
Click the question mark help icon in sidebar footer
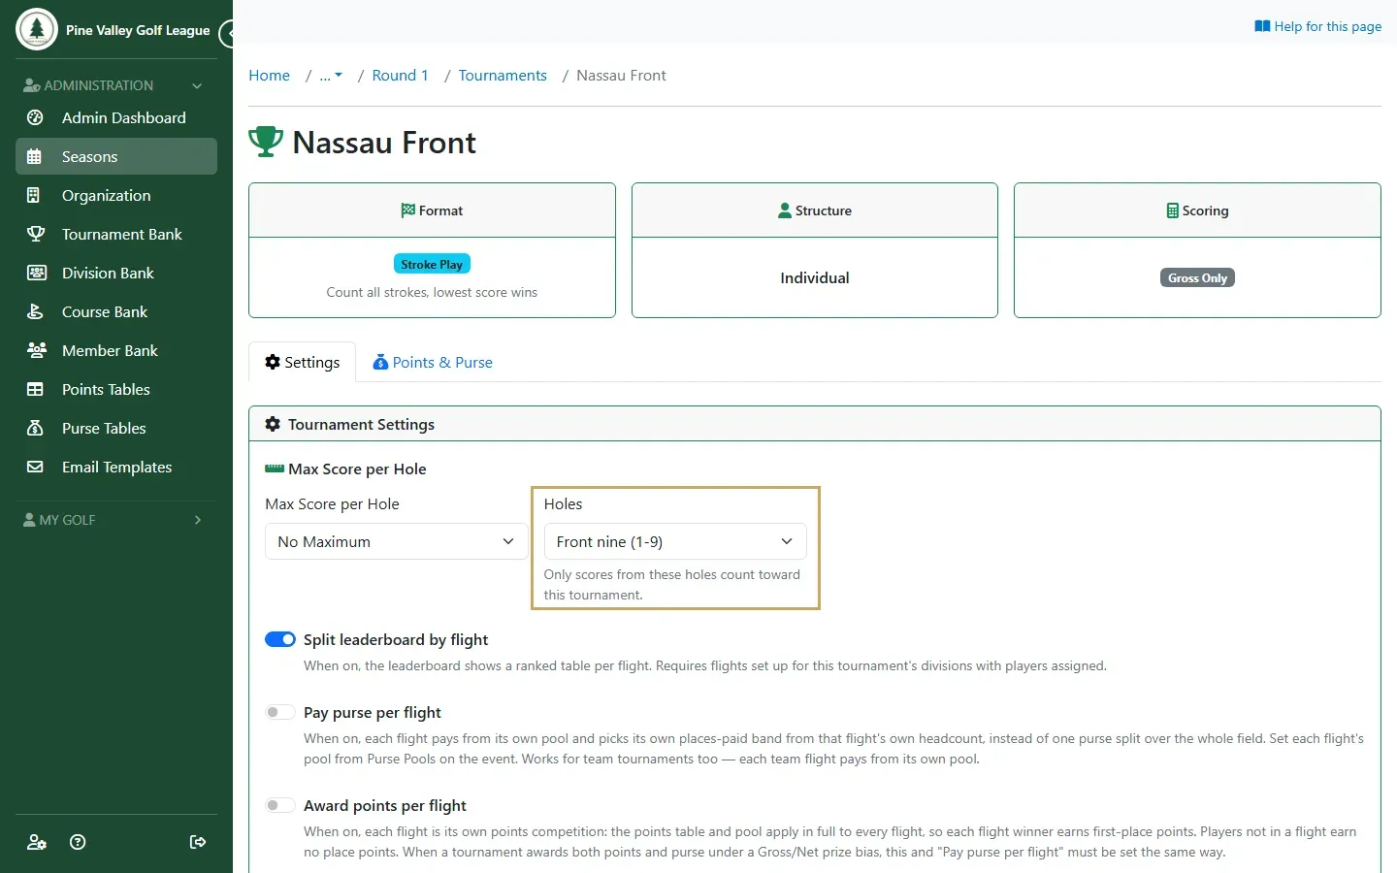[x=78, y=842]
